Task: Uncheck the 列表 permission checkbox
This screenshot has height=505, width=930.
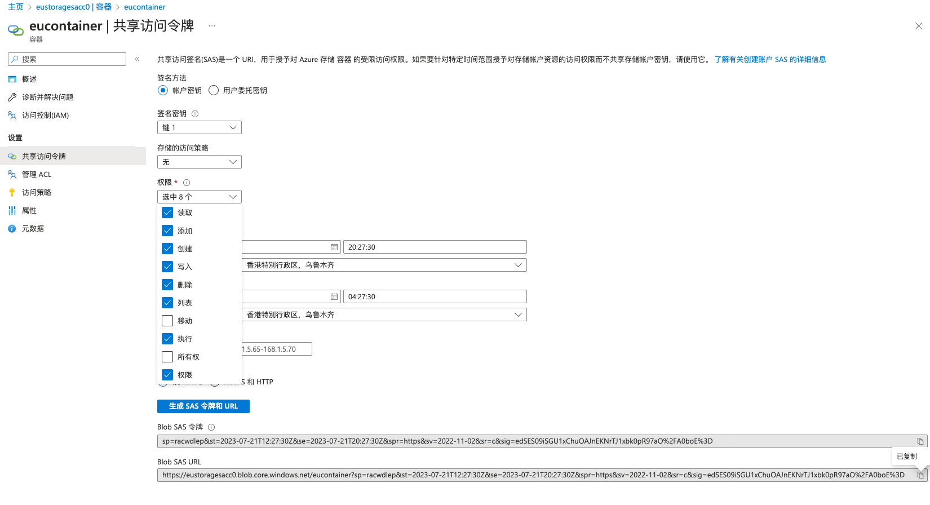Action: pos(167,303)
